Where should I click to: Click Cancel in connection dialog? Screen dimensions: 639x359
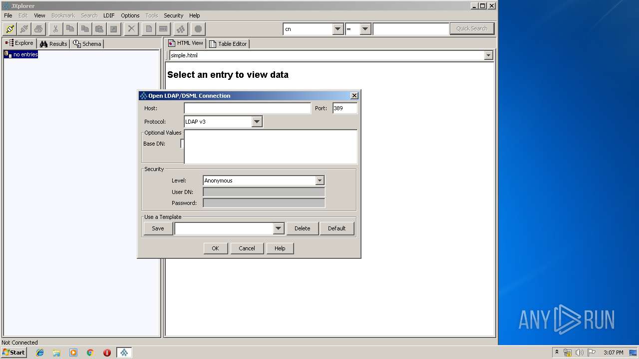(247, 248)
